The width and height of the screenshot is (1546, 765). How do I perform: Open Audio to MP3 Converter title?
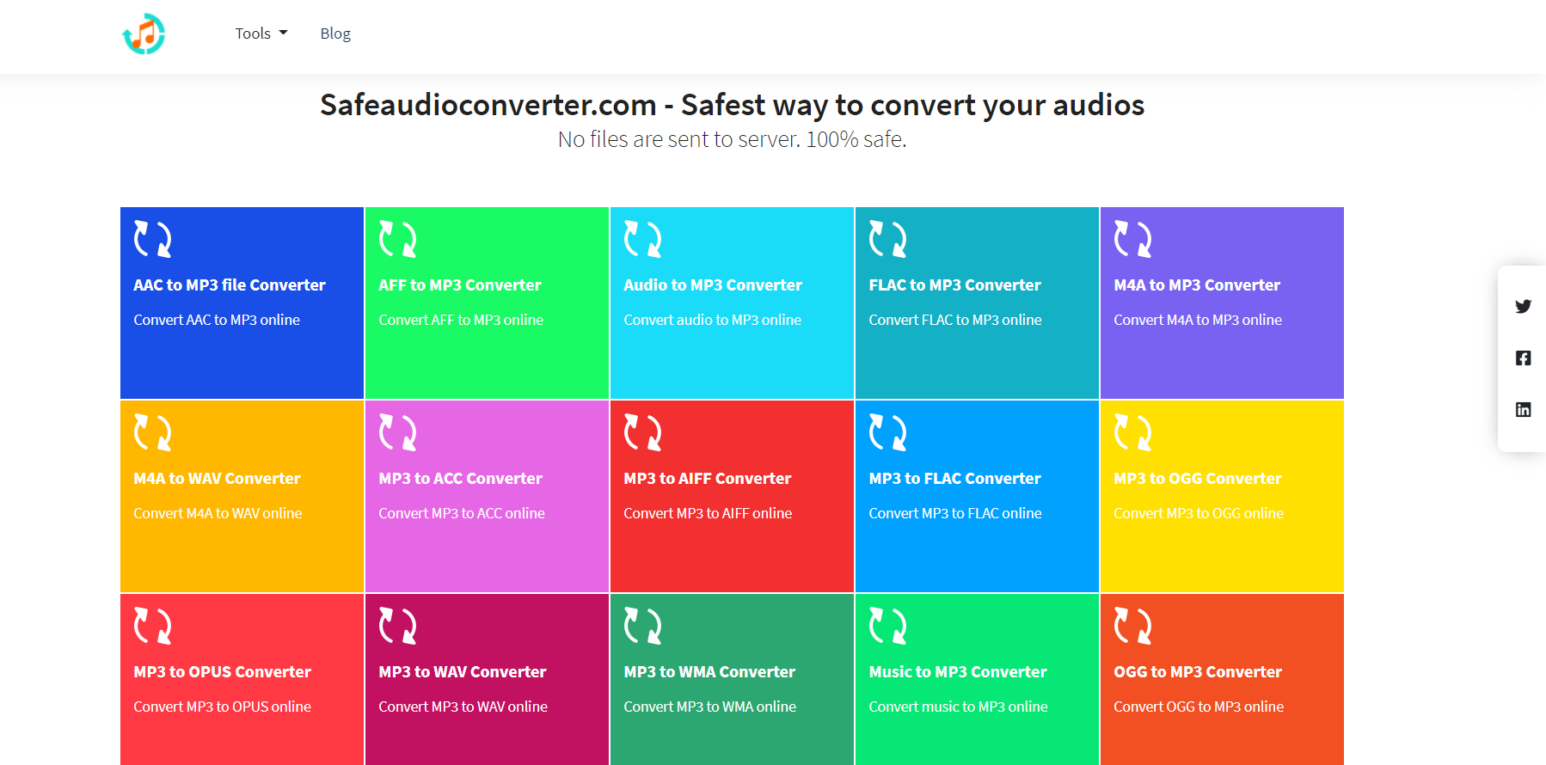click(x=713, y=285)
